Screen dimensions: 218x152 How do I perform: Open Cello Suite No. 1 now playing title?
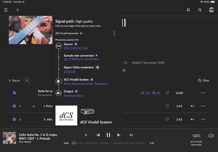(38, 137)
